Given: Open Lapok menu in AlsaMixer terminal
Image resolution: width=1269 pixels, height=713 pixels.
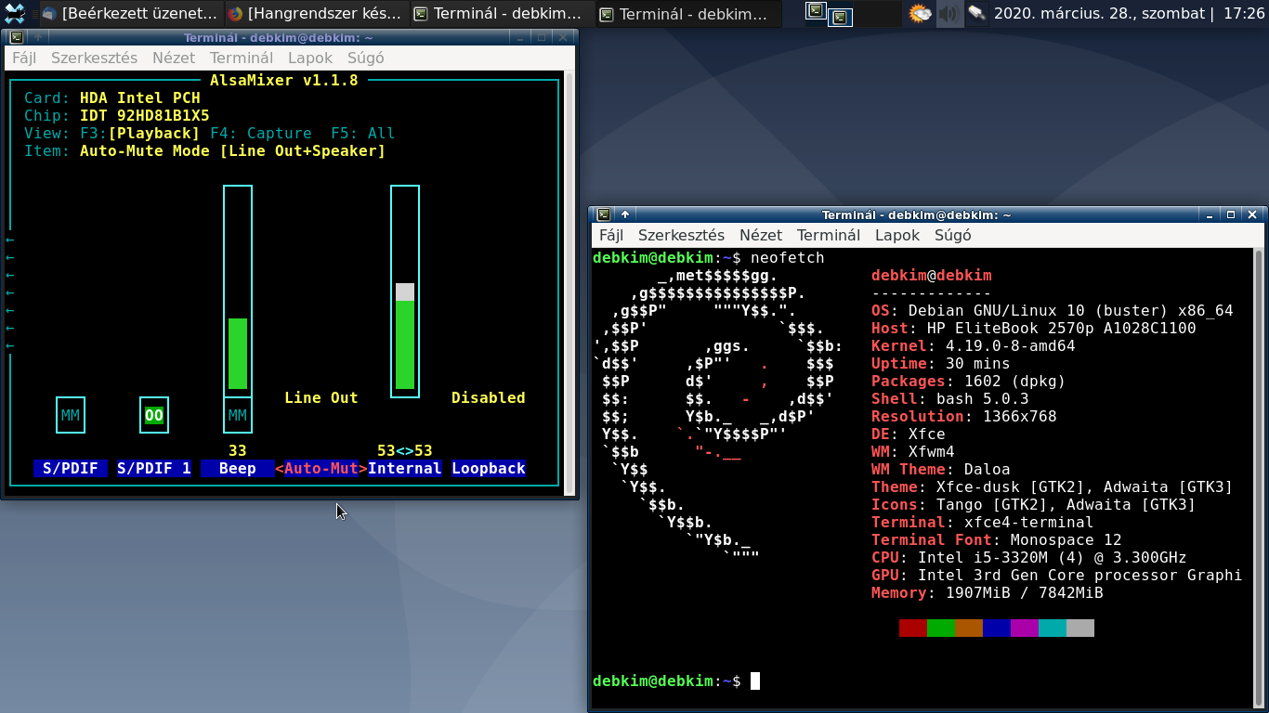Looking at the screenshot, I should coord(310,58).
